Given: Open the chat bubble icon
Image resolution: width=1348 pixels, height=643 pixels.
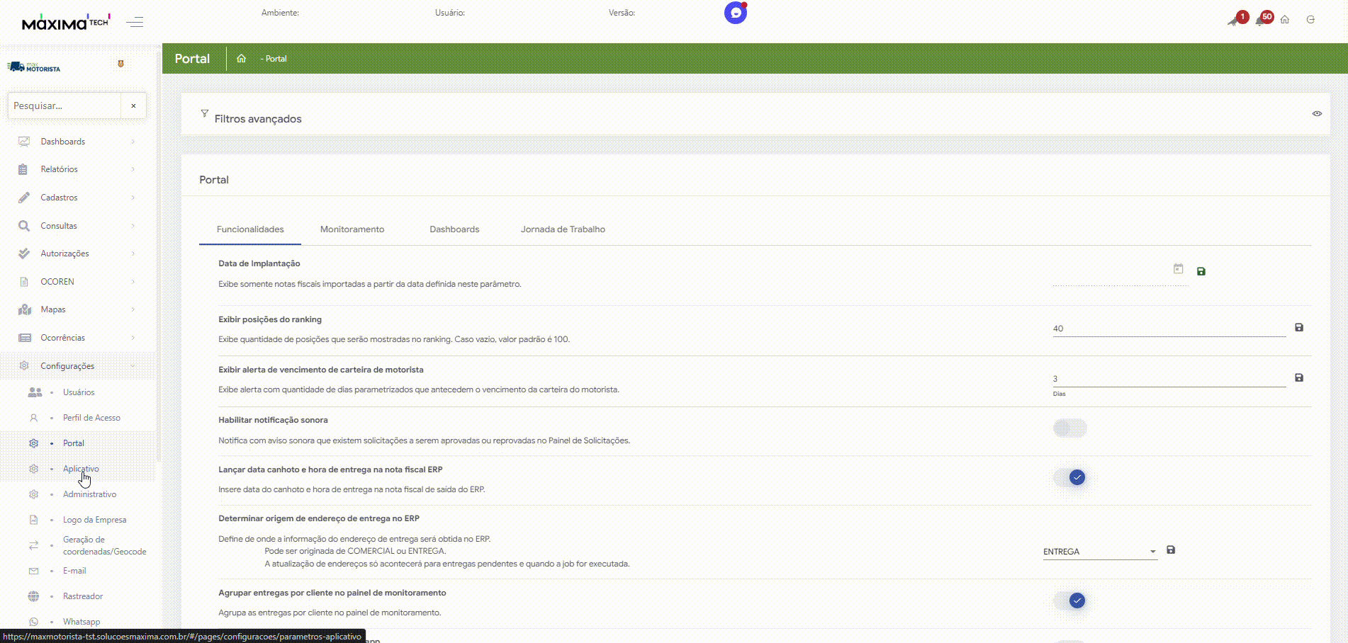Looking at the screenshot, I should click(x=736, y=13).
